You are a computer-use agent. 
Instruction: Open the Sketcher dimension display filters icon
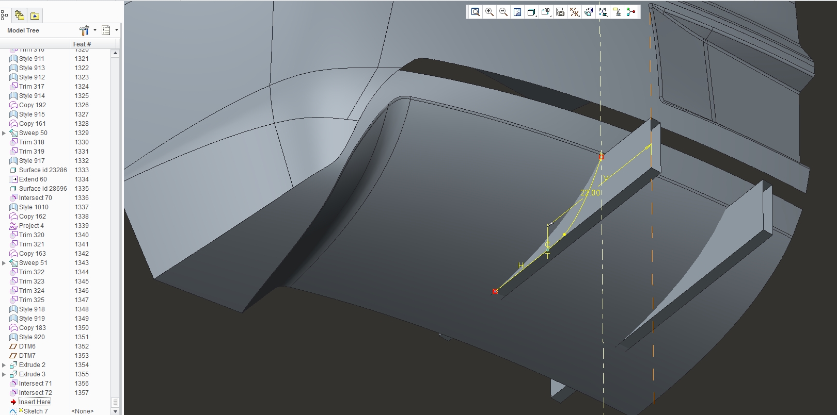(x=603, y=12)
